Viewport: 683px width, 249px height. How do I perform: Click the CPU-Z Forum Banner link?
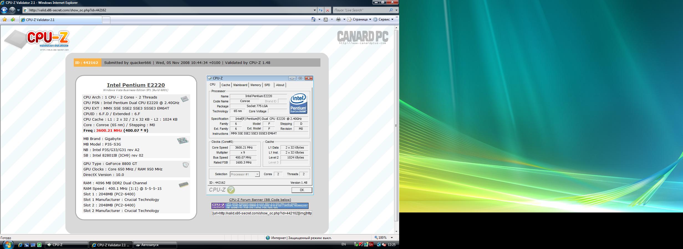tap(260, 200)
